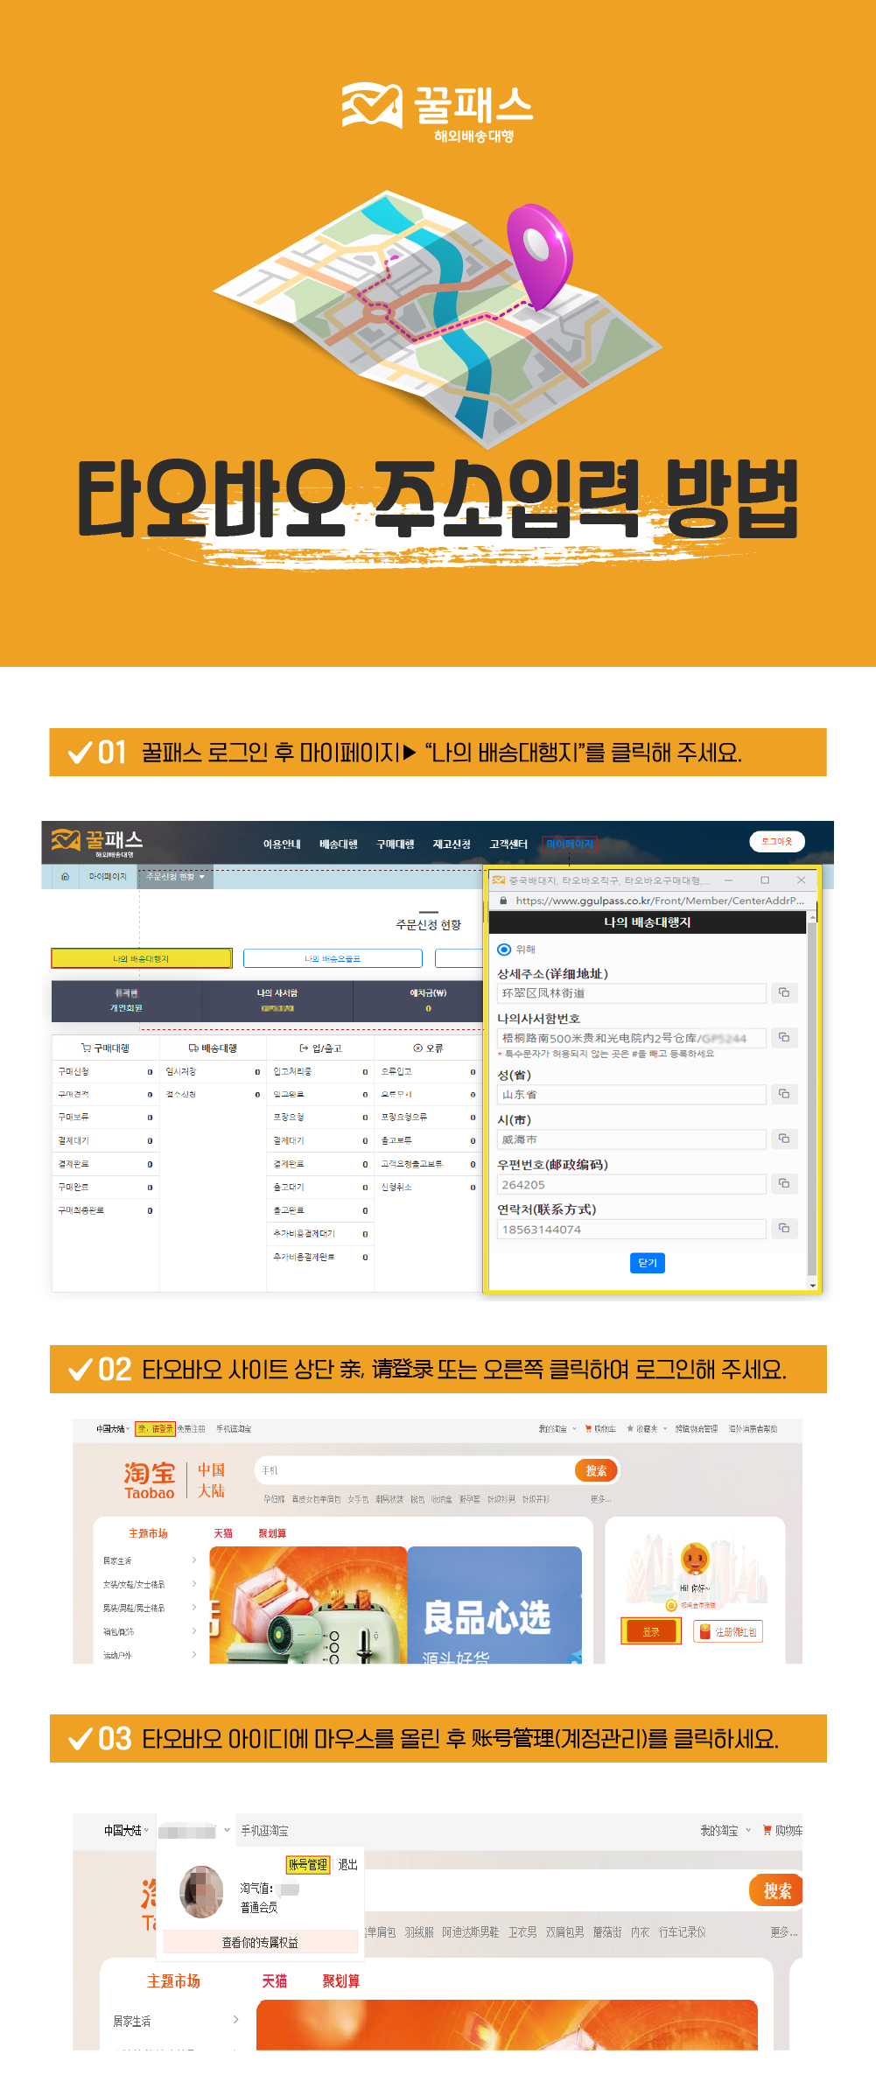Open the 배송대행 nav menu
Screen dimensions: 876x2082
pyautogui.click(x=339, y=845)
